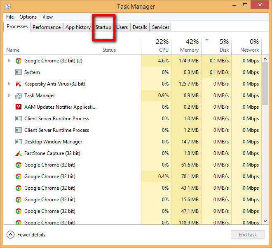The height and width of the screenshot is (248, 272).
Task: Click the 14.7 MB memory value
Action: click(x=190, y=142)
